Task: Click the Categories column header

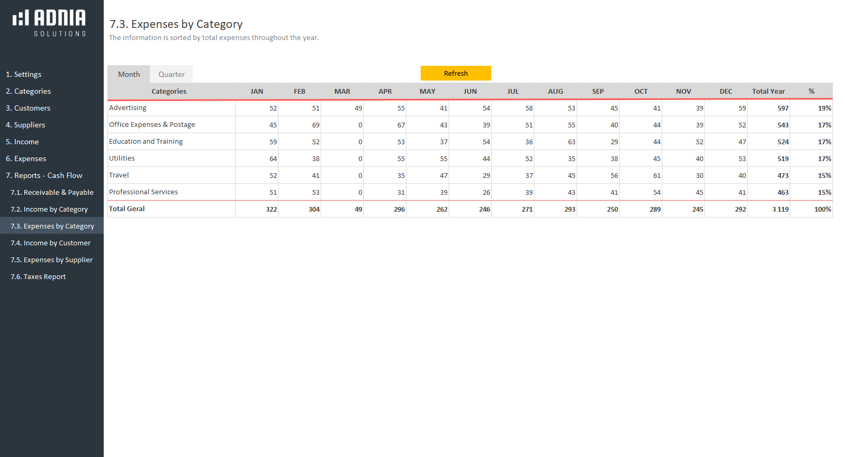Action: (169, 91)
